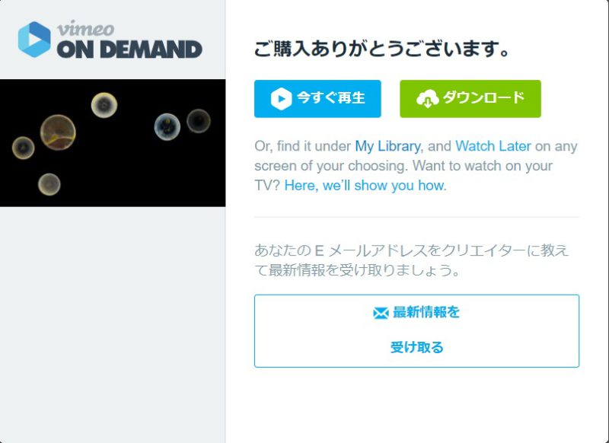Click the Vimeo On Demand hexagon logo icon
The height and width of the screenshot is (443, 609).
[34, 40]
